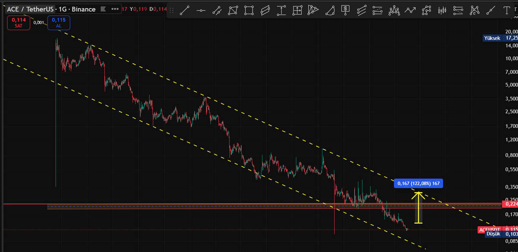The width and height of the screenshot is (518, 252).
Task: Open the three-dots more menu in legend
Action: click(x=115, y=9)
